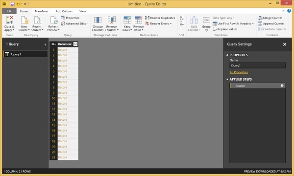Open the Advanced Editor

[x=74, y=23]
